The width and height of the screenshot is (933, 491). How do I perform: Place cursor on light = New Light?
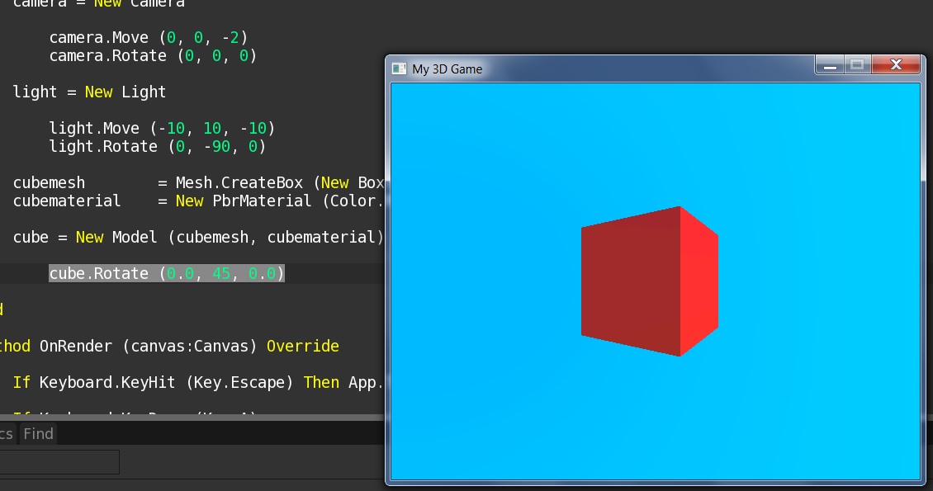(x=89, y=92)
